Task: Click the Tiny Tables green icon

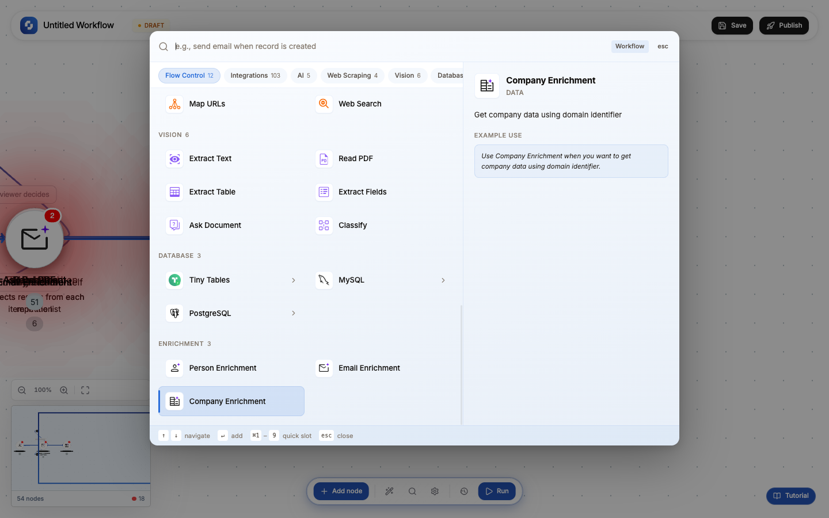Action: coord(174,280)
